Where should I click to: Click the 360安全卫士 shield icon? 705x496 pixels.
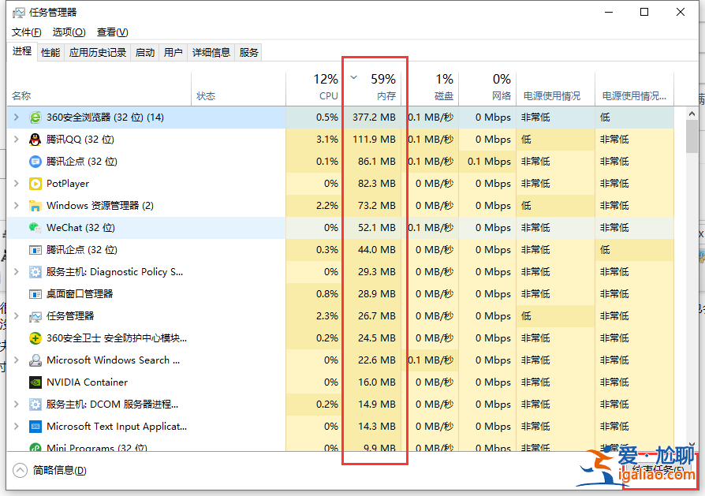pyautogui.click(x=35, y=338)
